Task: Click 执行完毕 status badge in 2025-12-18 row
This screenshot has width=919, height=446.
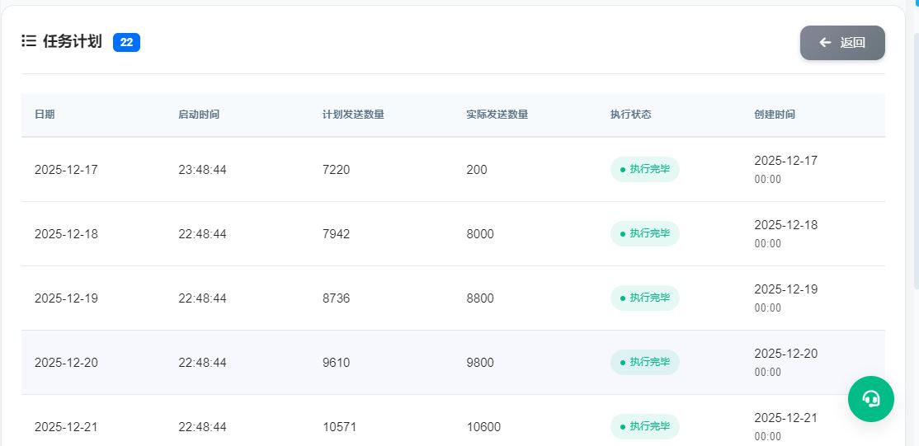Action: (x=645, y=234)
